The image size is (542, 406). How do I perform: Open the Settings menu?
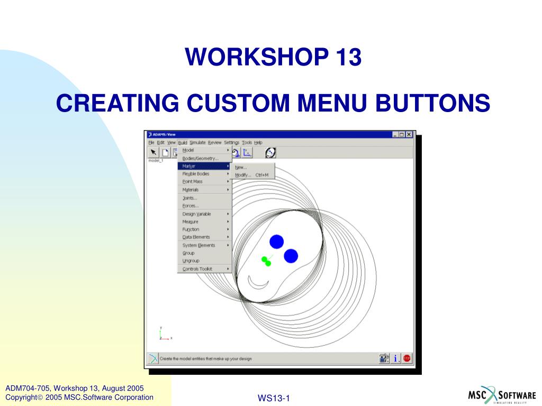tap(232, 142)
